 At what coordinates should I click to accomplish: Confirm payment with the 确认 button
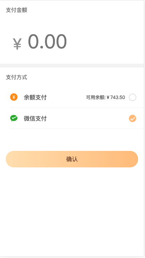72,159
